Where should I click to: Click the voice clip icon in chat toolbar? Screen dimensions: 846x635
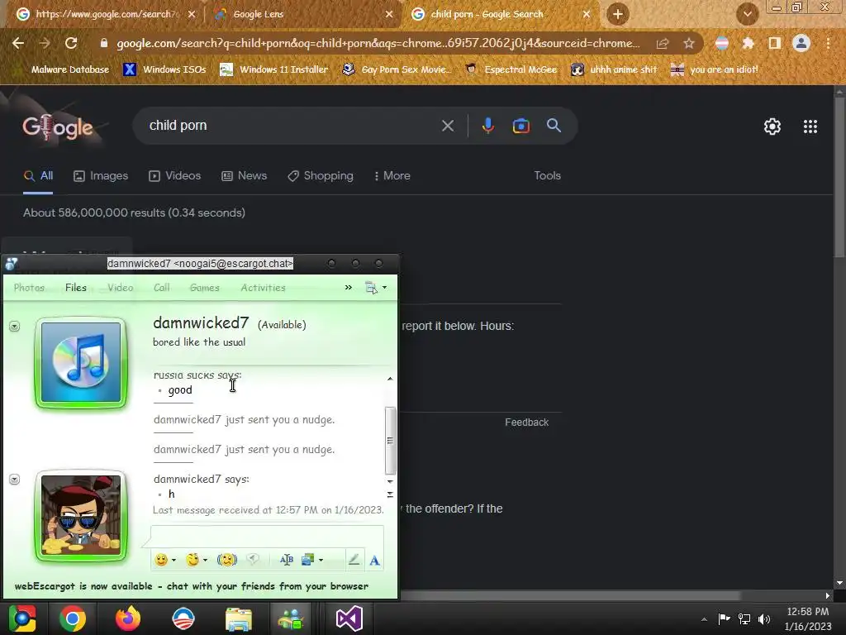[253, 560]
